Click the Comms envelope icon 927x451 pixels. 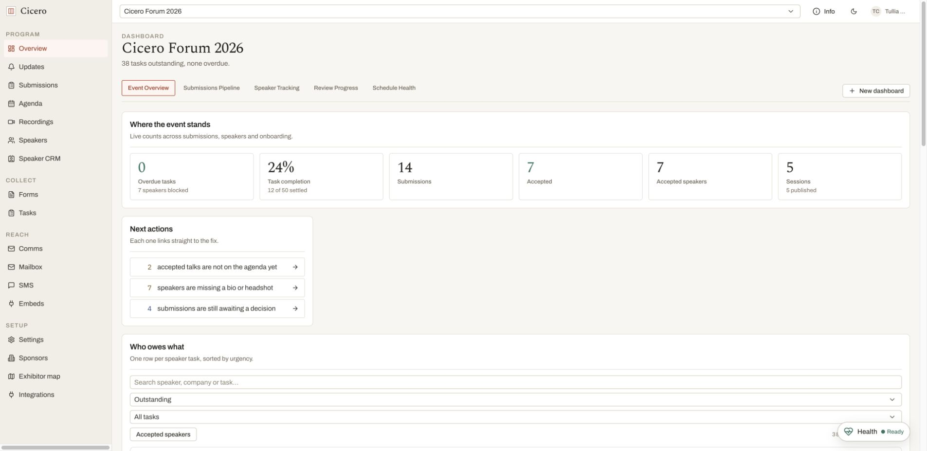click(11, 249)
